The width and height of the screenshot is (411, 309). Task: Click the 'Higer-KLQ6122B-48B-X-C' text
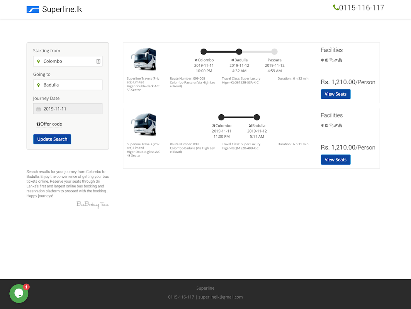(240, 148)
